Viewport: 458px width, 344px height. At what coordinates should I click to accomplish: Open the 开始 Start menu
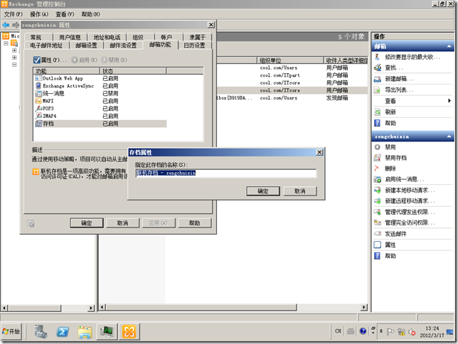click(12, 332)
